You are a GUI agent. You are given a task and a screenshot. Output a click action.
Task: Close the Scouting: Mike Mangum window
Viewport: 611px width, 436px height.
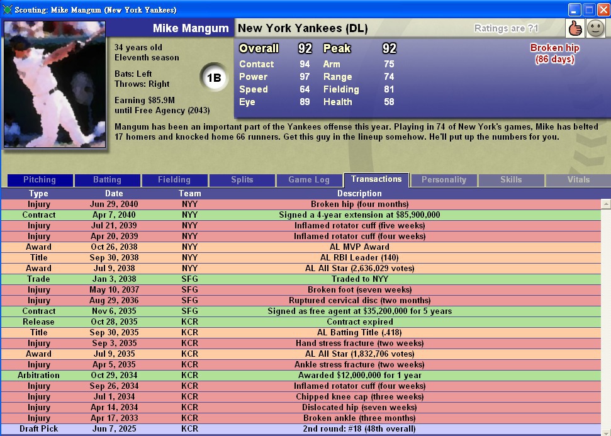click(x=603, y=9)
